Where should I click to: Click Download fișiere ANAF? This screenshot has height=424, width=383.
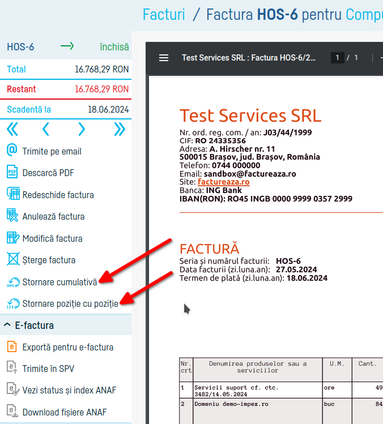pos(64,412)
